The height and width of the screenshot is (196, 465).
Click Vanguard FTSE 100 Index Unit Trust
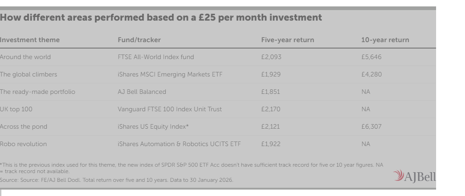169,109
